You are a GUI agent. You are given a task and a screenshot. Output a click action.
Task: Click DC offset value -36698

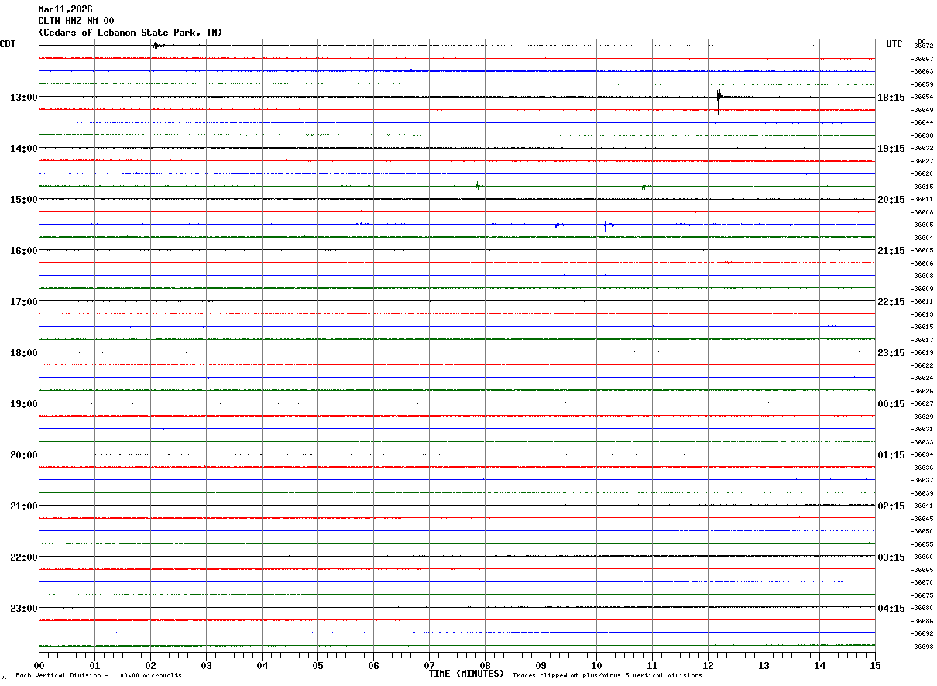922,647
